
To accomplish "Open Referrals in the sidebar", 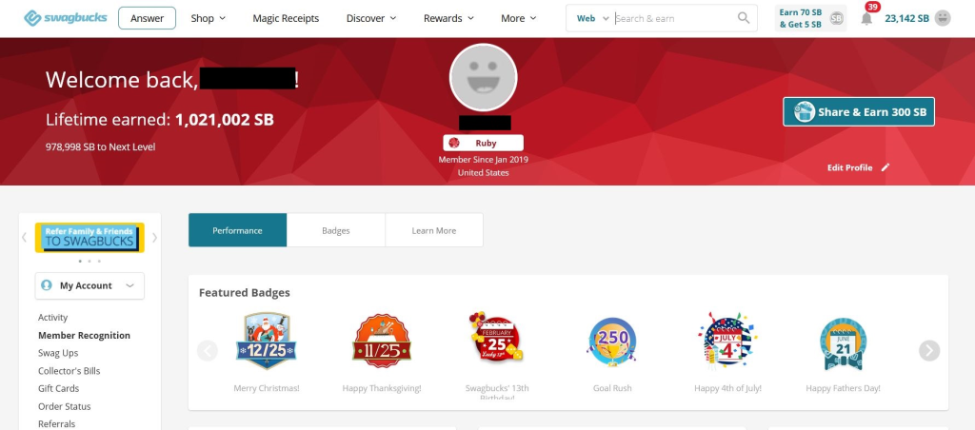I will [56, 423].
